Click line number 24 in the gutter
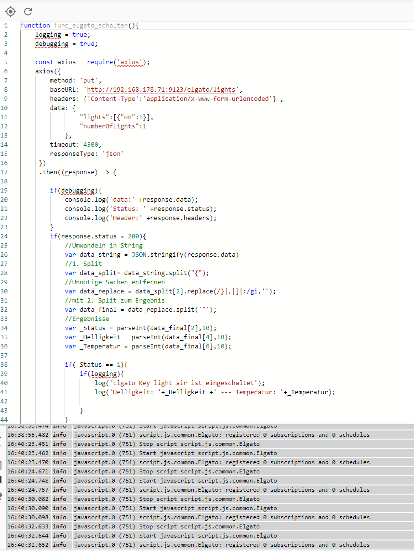Viewport: 414px width, 553px height. coord(4,236)
